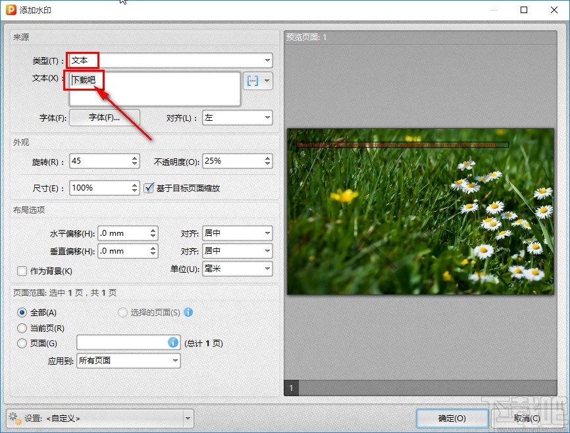The height and width of the screenshot is (433, 570).
Task: Open the 单位 units dropdown
Action: [x=238, y=269]
